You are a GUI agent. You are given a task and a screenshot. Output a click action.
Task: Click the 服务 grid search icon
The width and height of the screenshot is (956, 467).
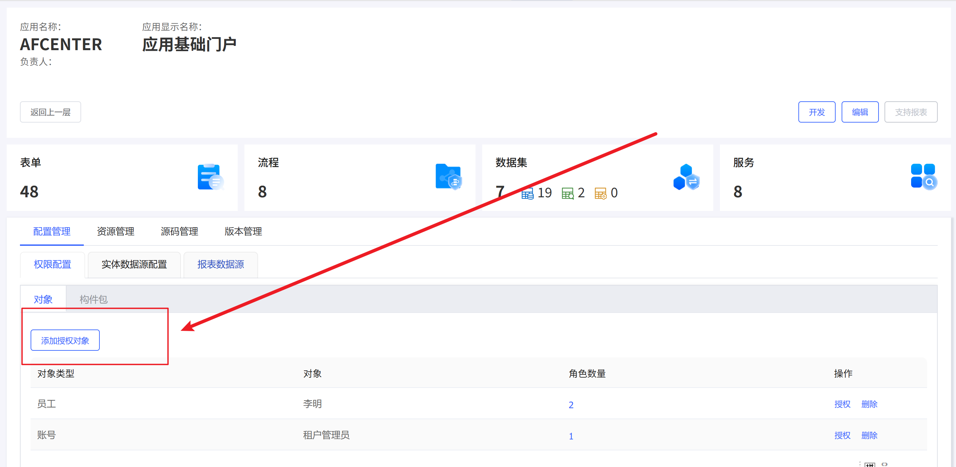coord(924,177)
